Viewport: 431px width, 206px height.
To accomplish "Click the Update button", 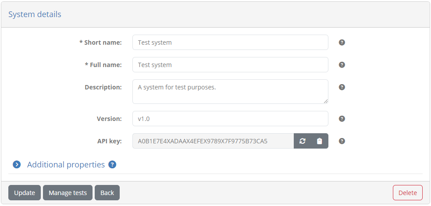I will point(25,193).
